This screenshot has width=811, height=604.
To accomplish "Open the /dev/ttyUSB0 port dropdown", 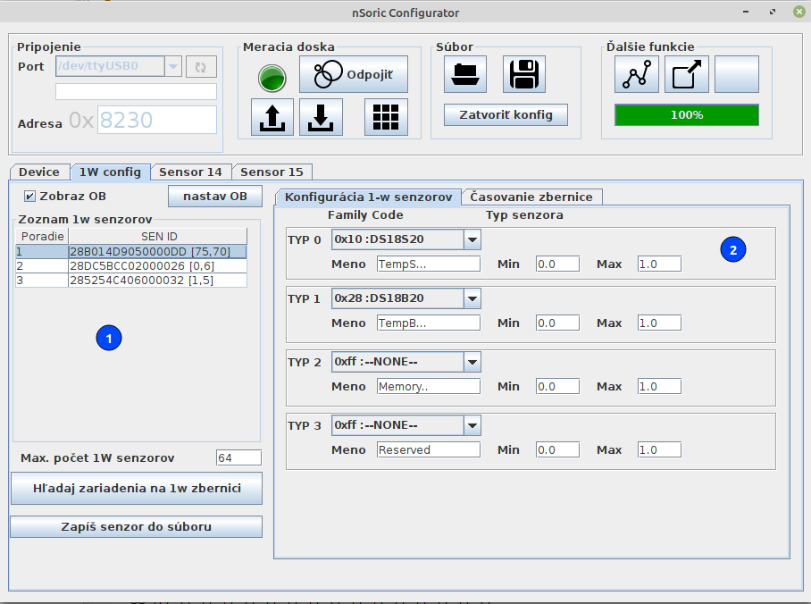I will (x=119, y=66).
